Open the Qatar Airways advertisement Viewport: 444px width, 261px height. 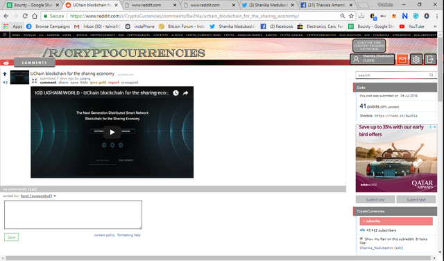(x=396, y=158)
